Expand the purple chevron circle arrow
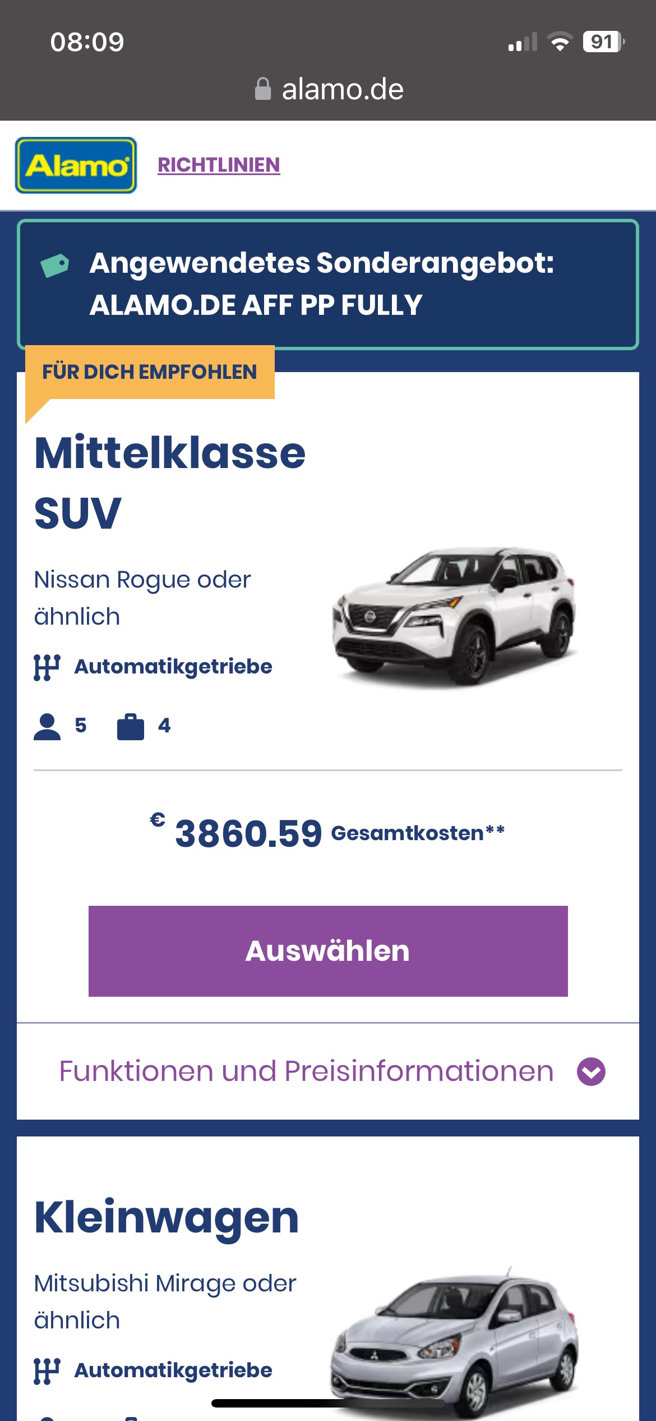656x1421 pixels. (592, 1072)
